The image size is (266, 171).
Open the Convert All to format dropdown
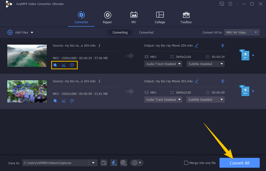(242, 32)
